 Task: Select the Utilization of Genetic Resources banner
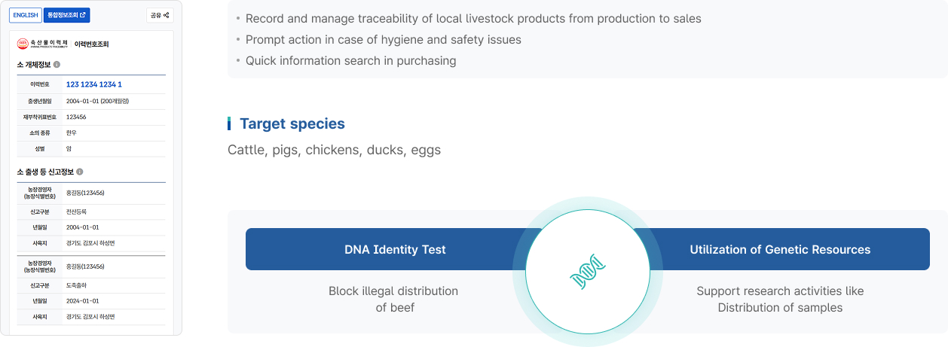(x=780, y=250)
